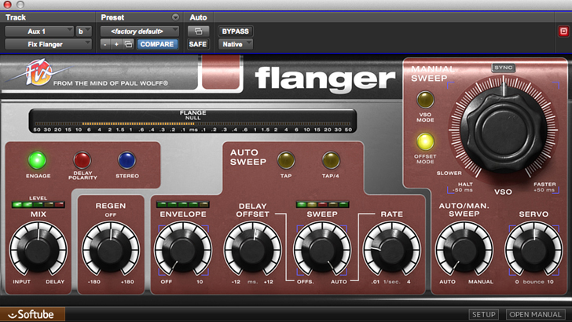Open the plug-in automation enable window icon
Image resolution: width=572 pixels, height=322 pixels.
tap(199, 31)
